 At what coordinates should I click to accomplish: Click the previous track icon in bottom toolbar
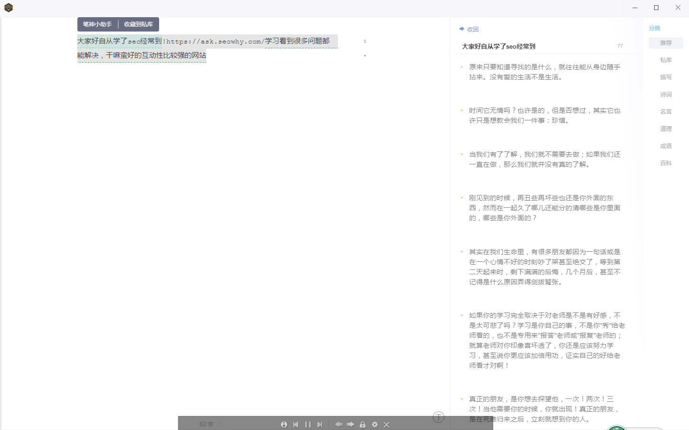(296, 424)
